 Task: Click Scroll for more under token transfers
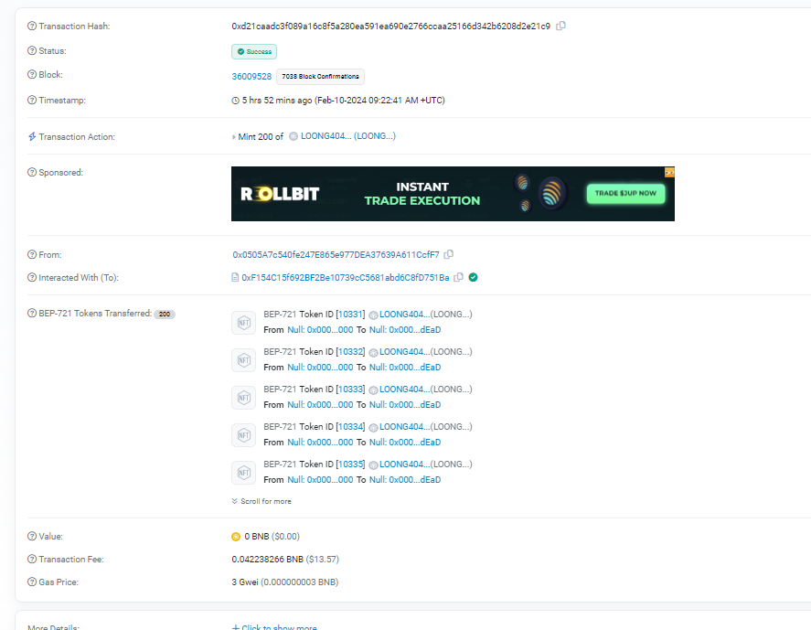point(261,501)
